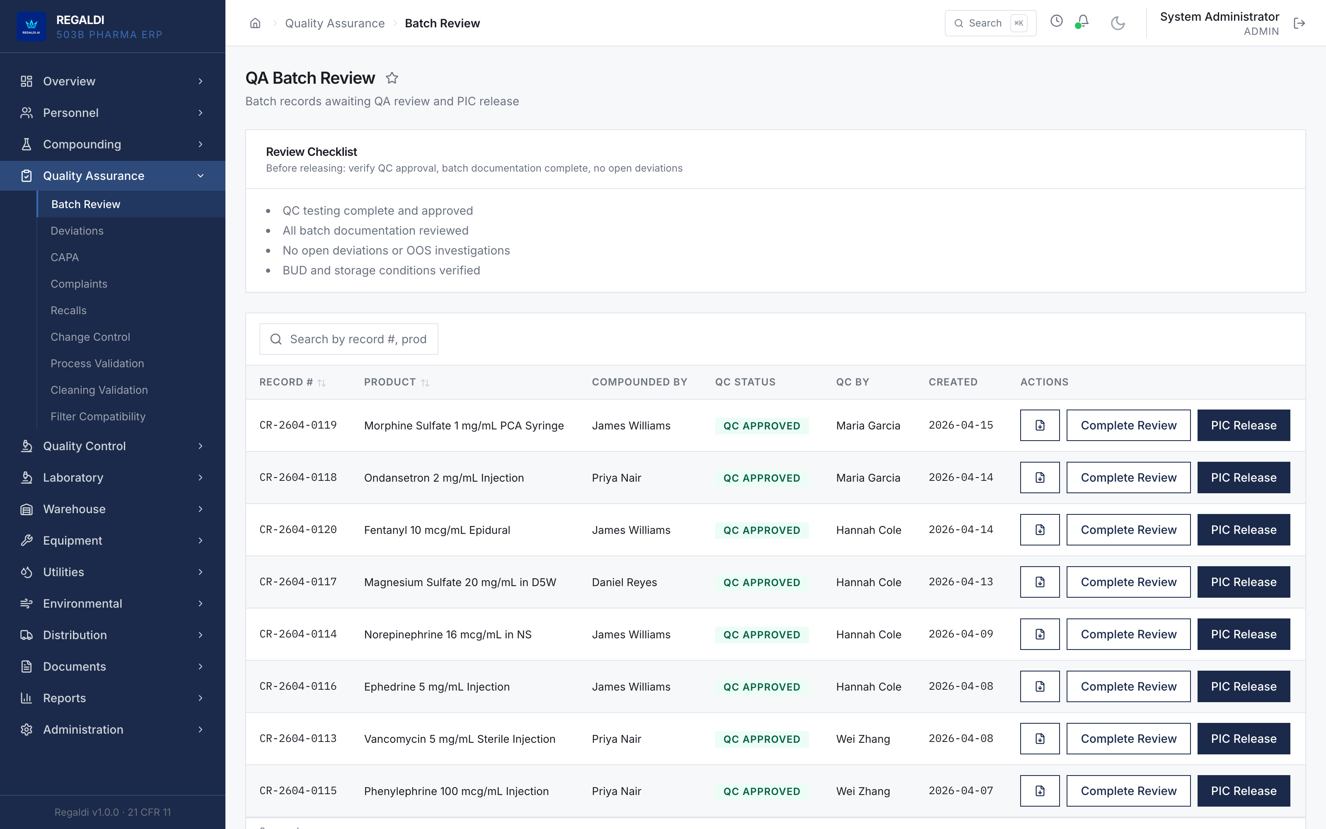
Task: Complete Review for Norepinephrine batch
Action: [x=1128, y=634]
